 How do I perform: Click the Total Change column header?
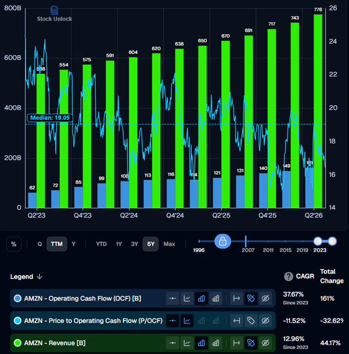click(x=332, y=276)
